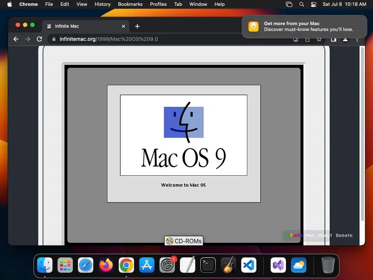Launch Safari from the Dock
The image size is (373, 280).
(x=86, y=265)
